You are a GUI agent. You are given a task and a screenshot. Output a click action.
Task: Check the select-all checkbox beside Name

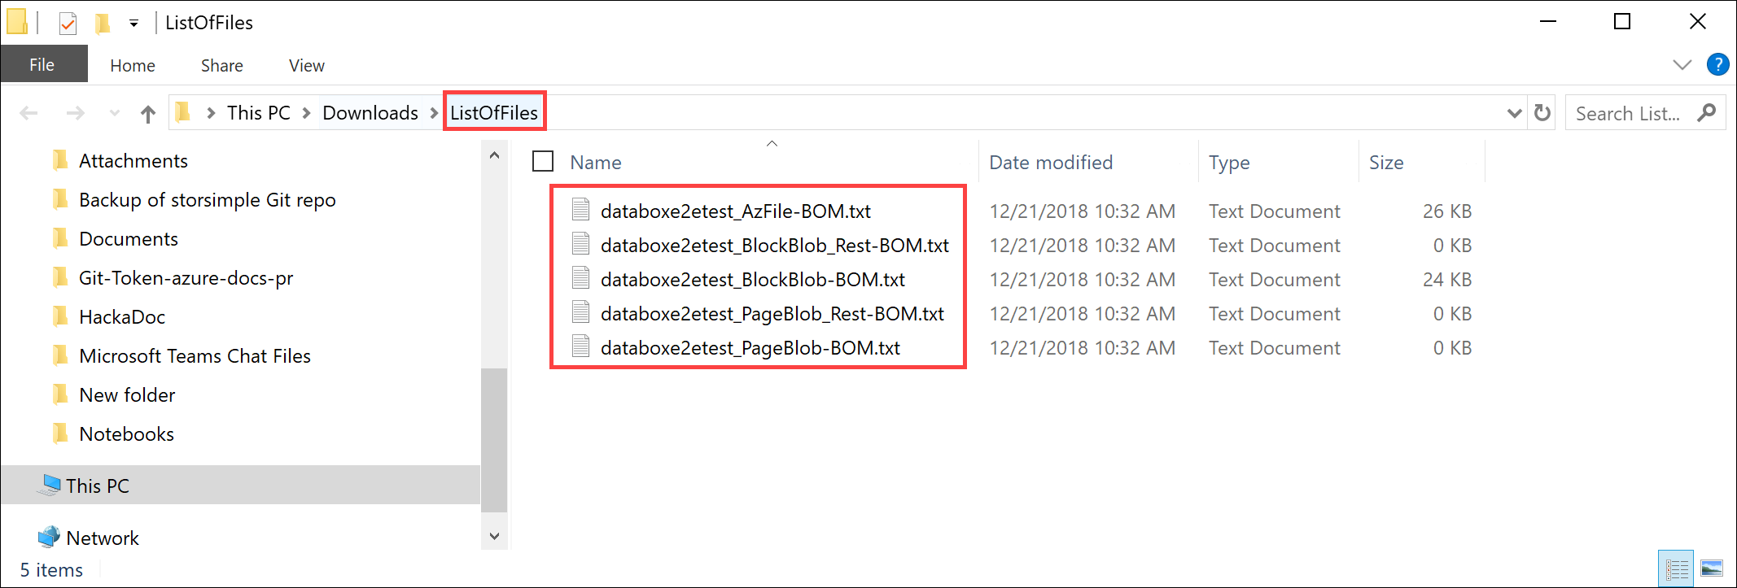542,161
